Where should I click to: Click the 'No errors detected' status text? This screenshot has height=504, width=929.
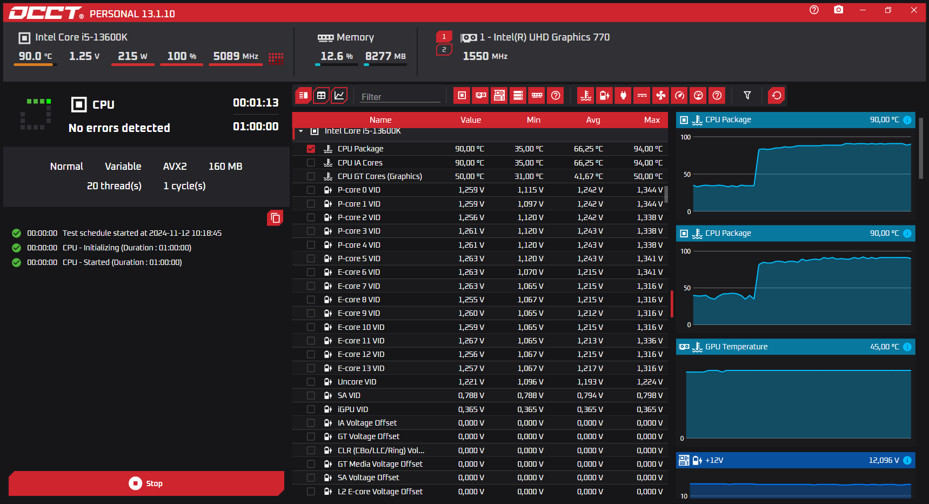(x=119, y=128)
